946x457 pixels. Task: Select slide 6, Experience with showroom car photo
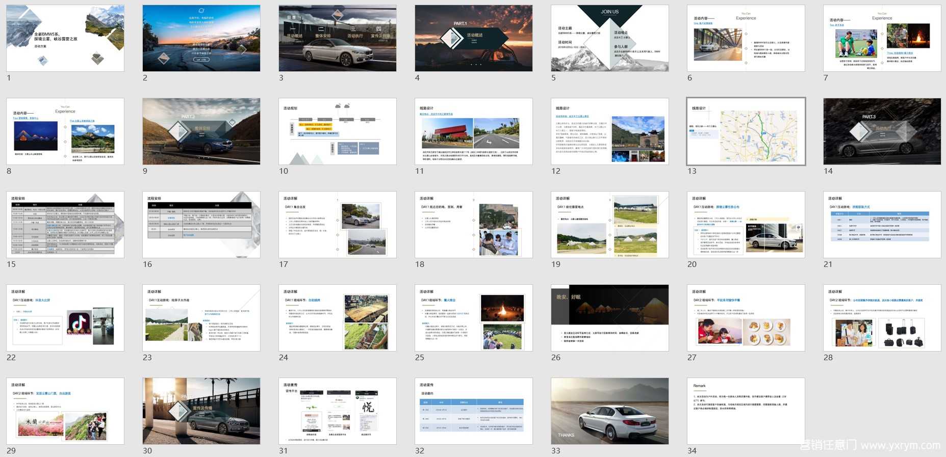[746, 38]
